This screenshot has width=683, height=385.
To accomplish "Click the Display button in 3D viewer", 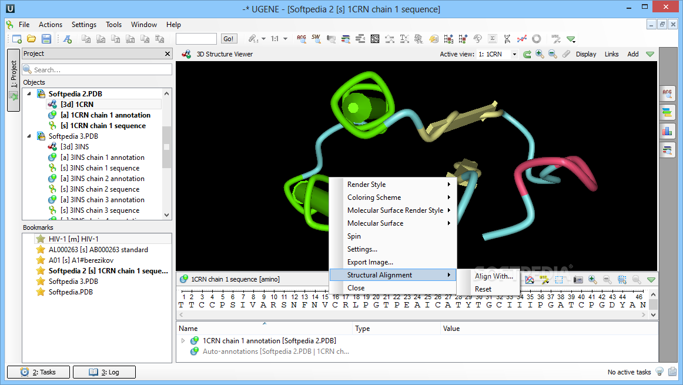I will (x=586, y=54).
